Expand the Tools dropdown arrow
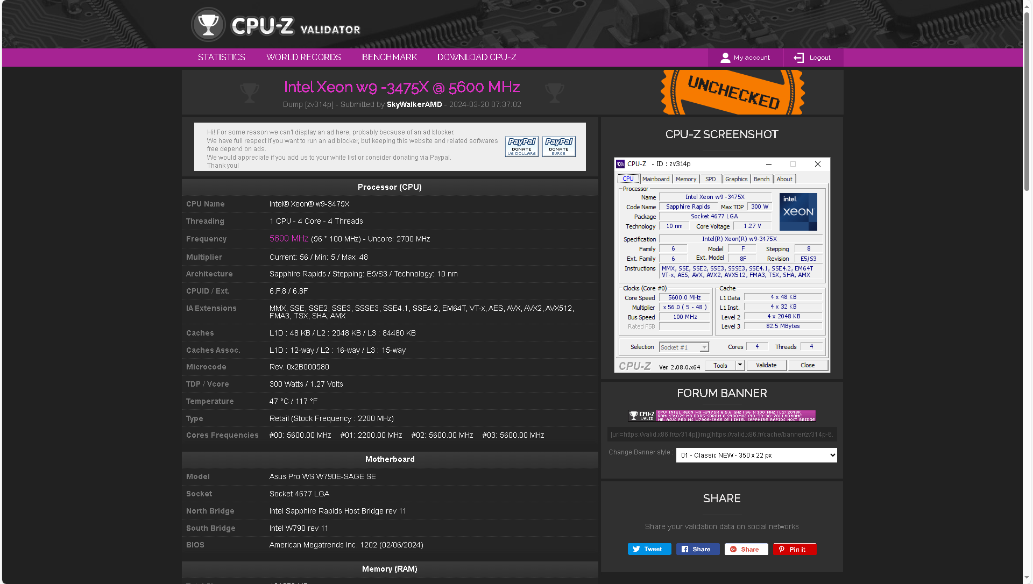This screenshot has height=584, width=1033. click(740, 365)
